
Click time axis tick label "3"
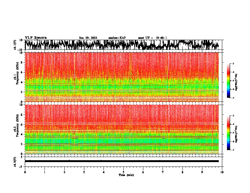[x=84, y=172]
